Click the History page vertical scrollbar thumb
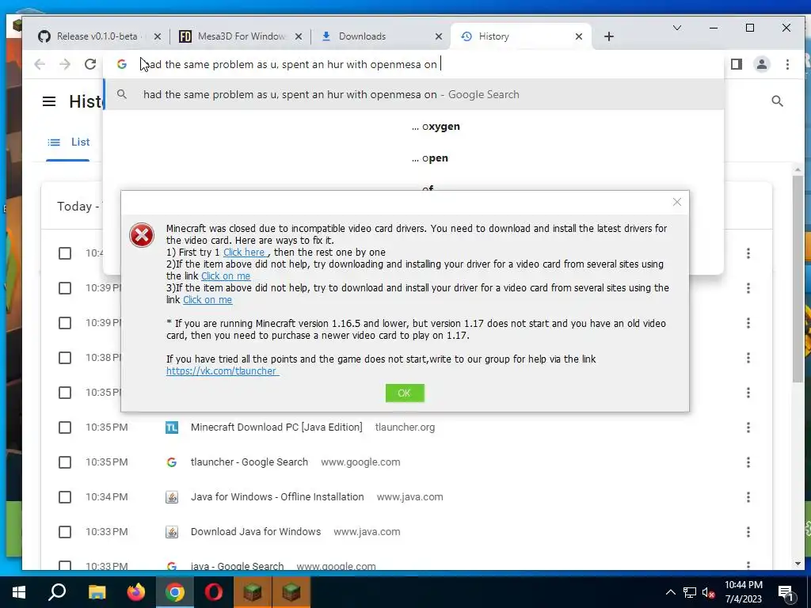The height and width of the screenshot is (608, 811). point(798,279)
